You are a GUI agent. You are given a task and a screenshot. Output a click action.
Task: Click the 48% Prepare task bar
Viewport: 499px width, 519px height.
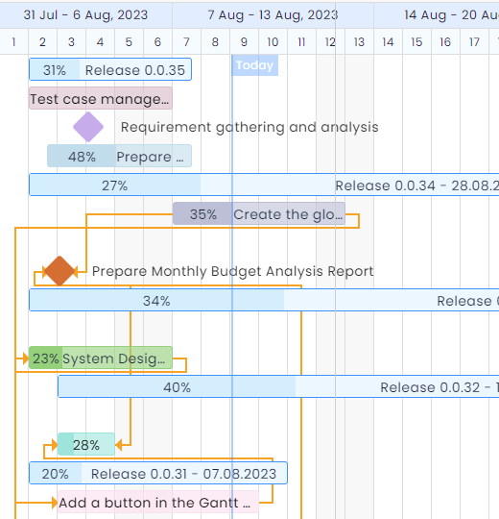[x=119, y=156]
